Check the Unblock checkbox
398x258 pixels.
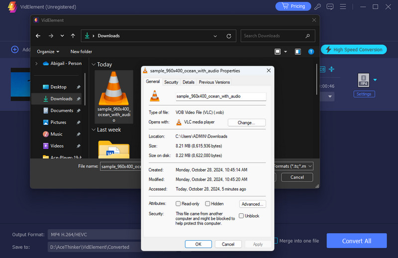click(241, 216)
